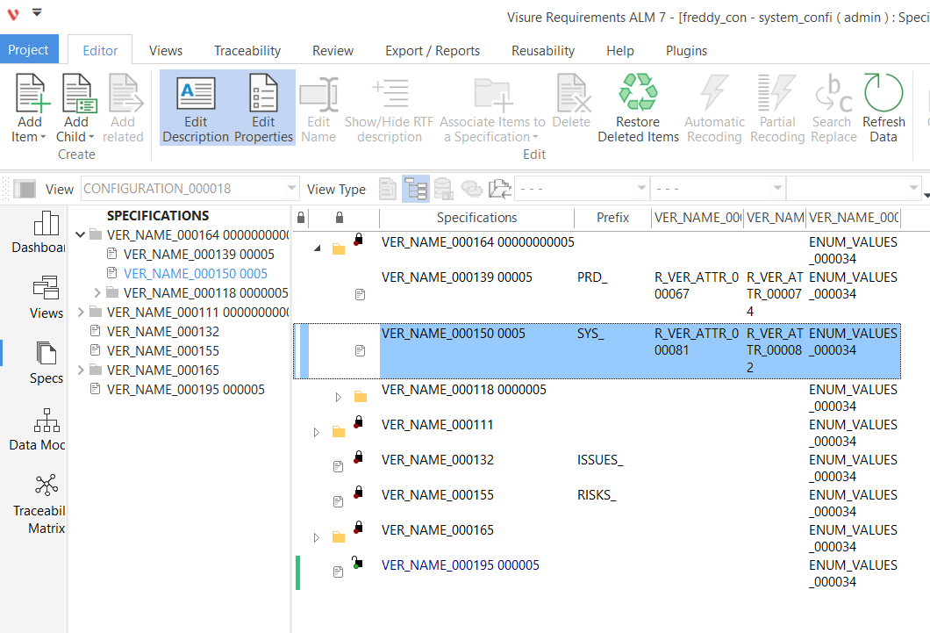930x633 pixels.
Task: Click the Add related icon
Action: [x=125, y=93]
